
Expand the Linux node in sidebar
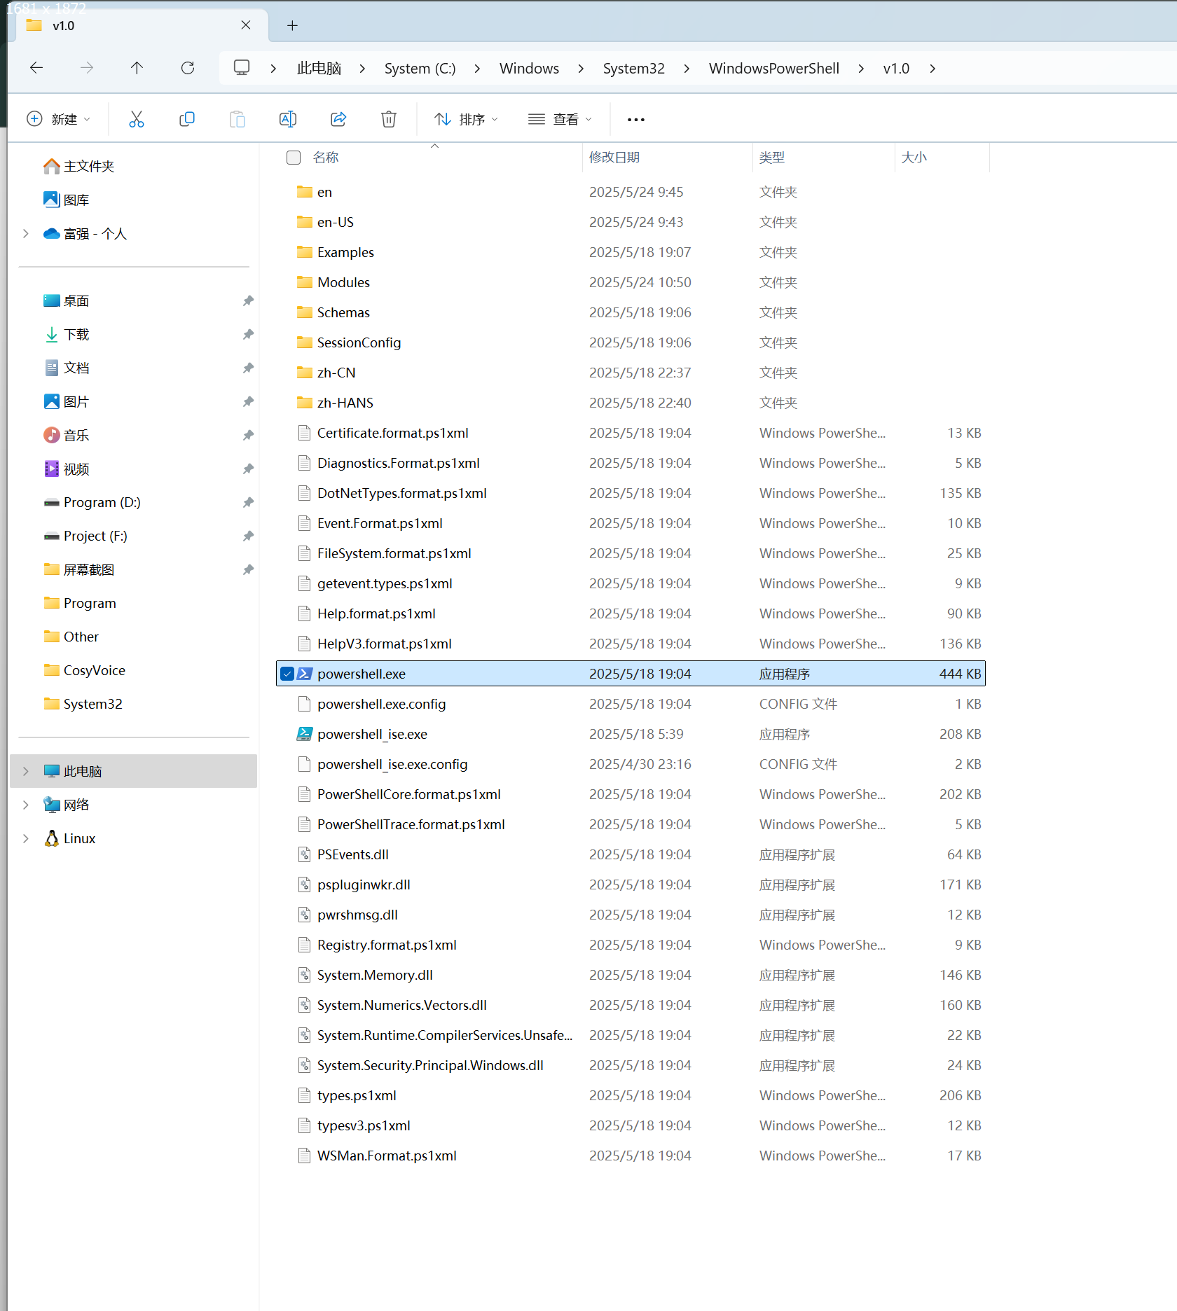[x=26, y=838]
